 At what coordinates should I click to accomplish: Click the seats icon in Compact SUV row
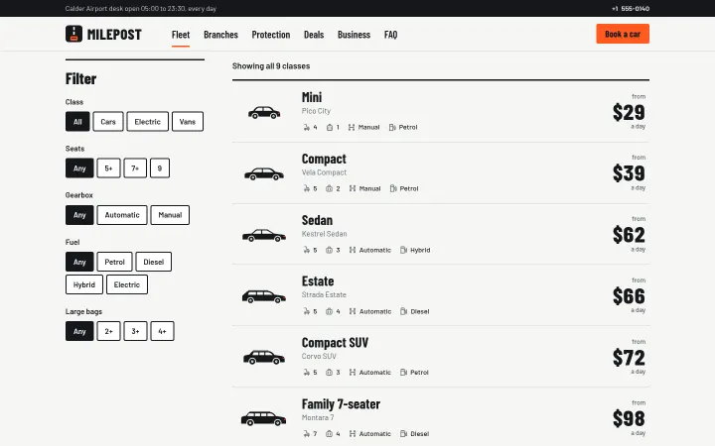click(x=307, y=373)
